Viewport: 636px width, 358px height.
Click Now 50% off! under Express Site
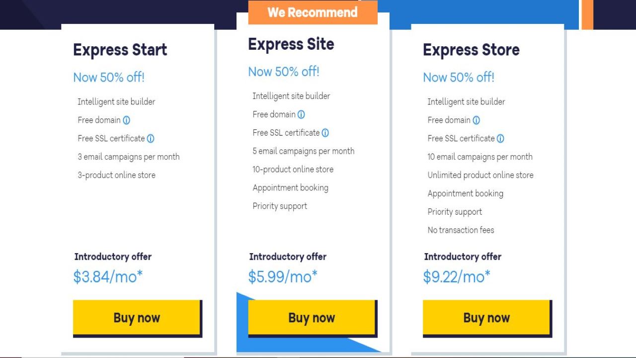pos(284,72)
